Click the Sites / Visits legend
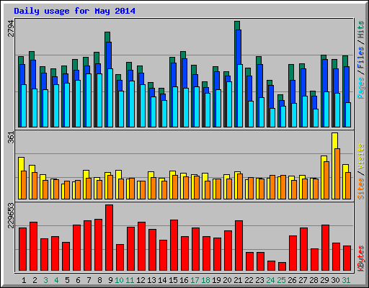 [x=361, y=171]
